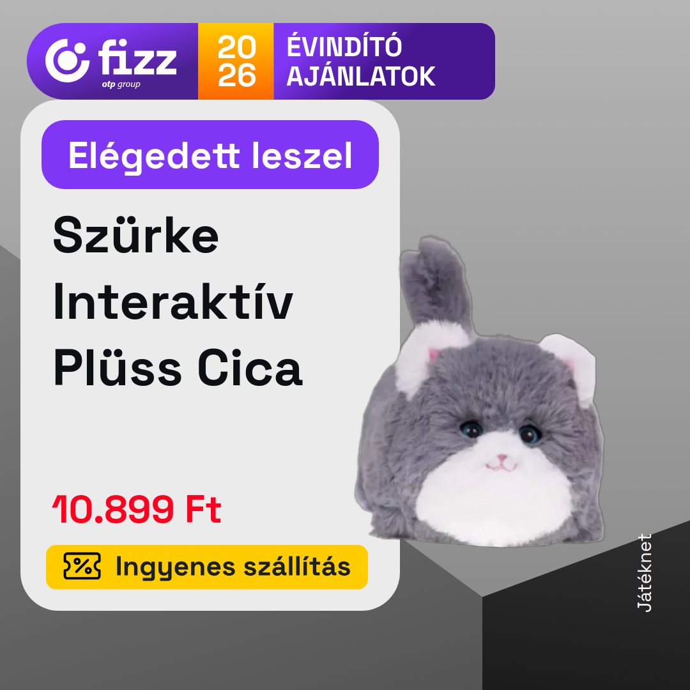Click the purple Elégedett leszel pill
The height and width of the screenshot is (690, 690).
tap(210, 155)
